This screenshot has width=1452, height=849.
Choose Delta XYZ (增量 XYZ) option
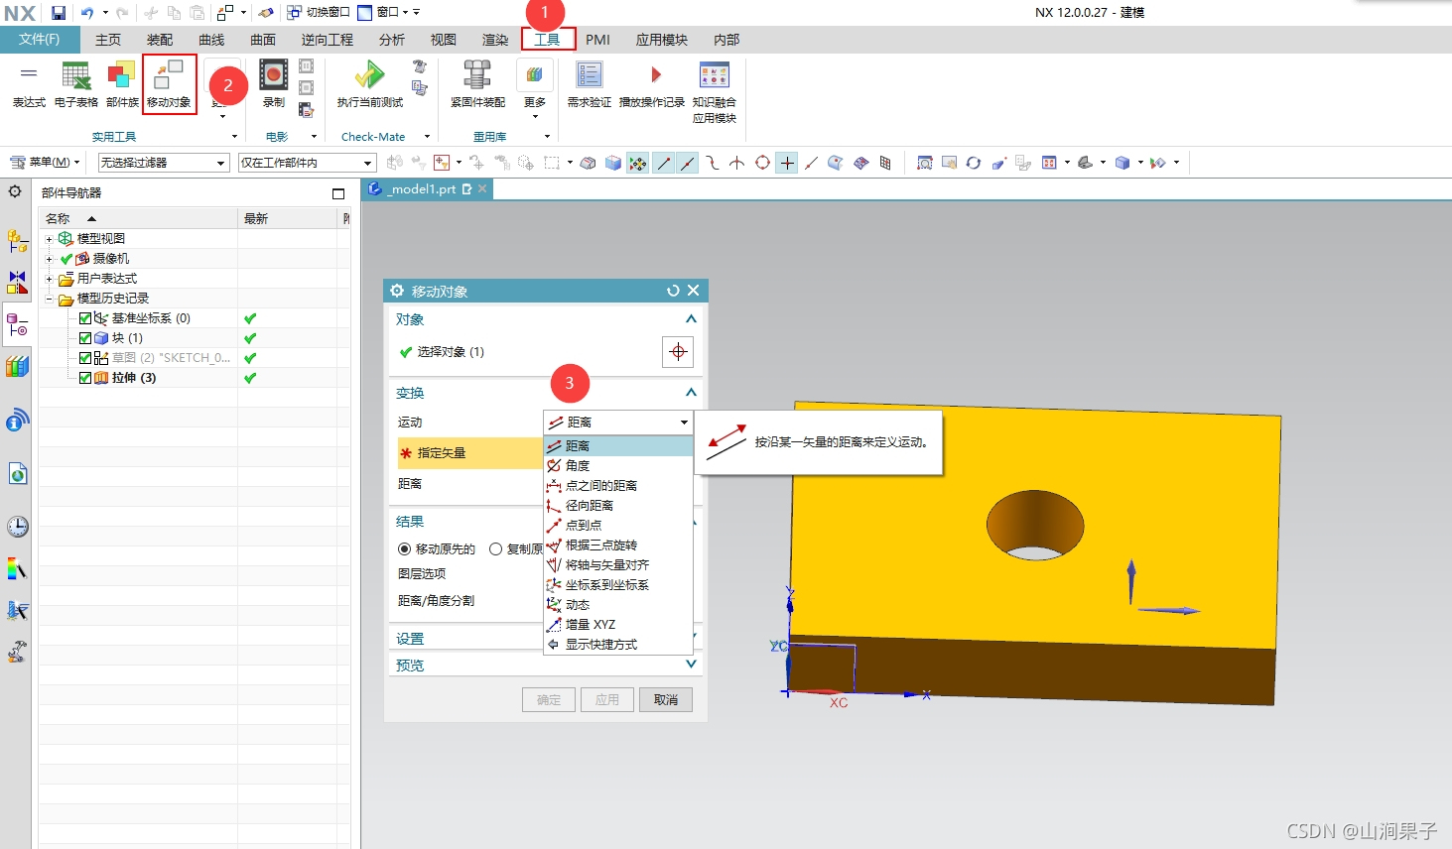pos(618,625)
